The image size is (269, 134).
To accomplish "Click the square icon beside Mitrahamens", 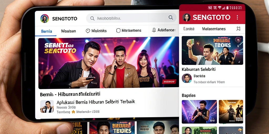I will click(118, 31).
